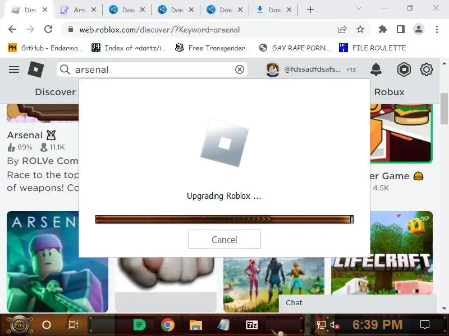
Task: Open Roblox notifications bell
Action: [376, 69]
